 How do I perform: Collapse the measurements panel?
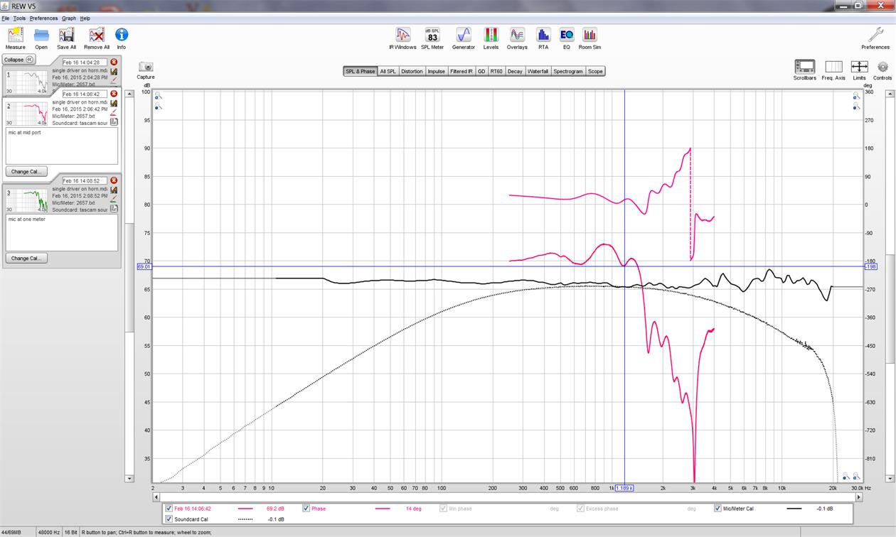18,60
